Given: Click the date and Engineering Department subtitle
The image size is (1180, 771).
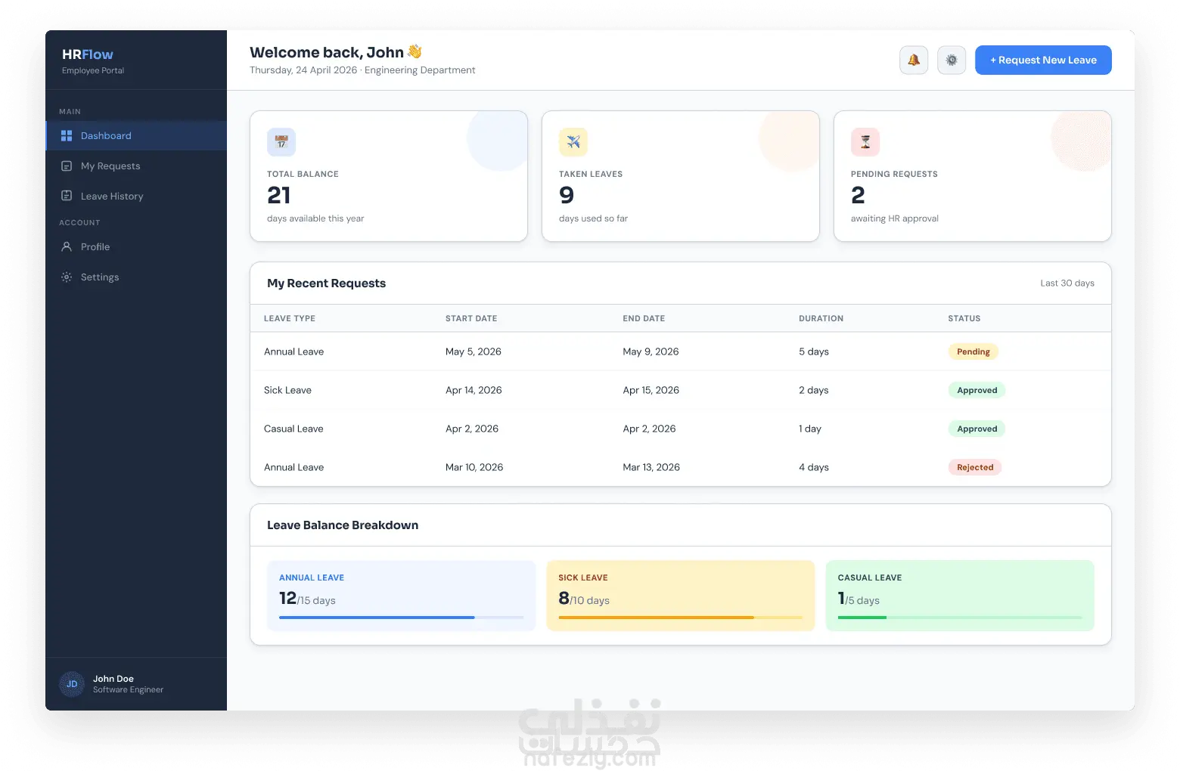Looking at the screenshot, I should coord(362,70).
